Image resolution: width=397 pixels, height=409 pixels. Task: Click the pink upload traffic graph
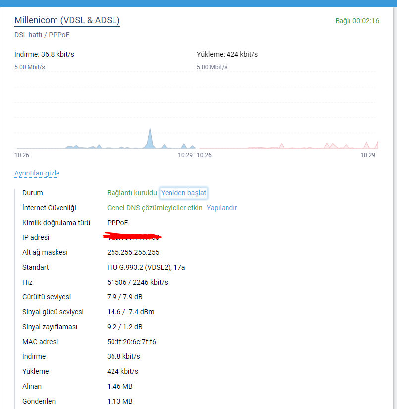[287, 110]
